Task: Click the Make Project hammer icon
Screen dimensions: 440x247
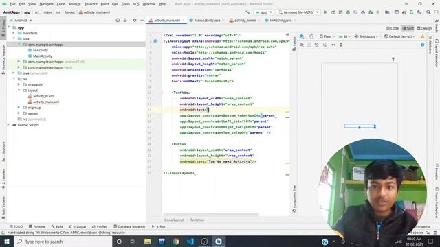Action: click(x=247, y=12)
